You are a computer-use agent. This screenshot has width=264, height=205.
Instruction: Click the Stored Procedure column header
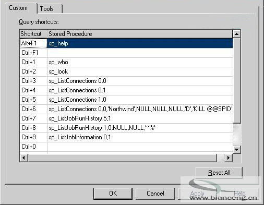(x=140, y=34)
